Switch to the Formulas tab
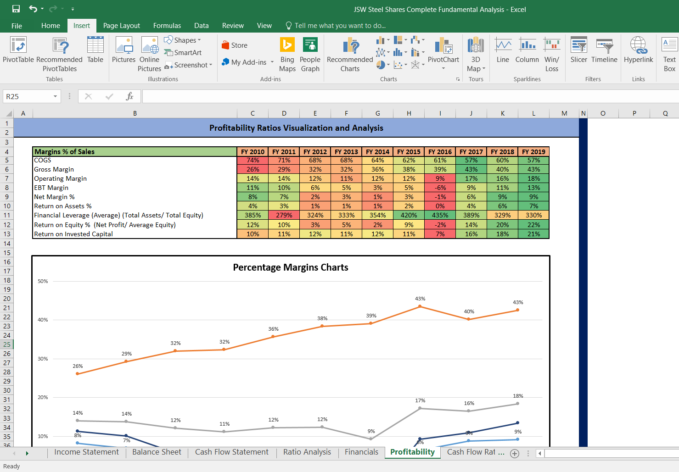The width and height of the screenshot is (679, 472). coord(167,26)
